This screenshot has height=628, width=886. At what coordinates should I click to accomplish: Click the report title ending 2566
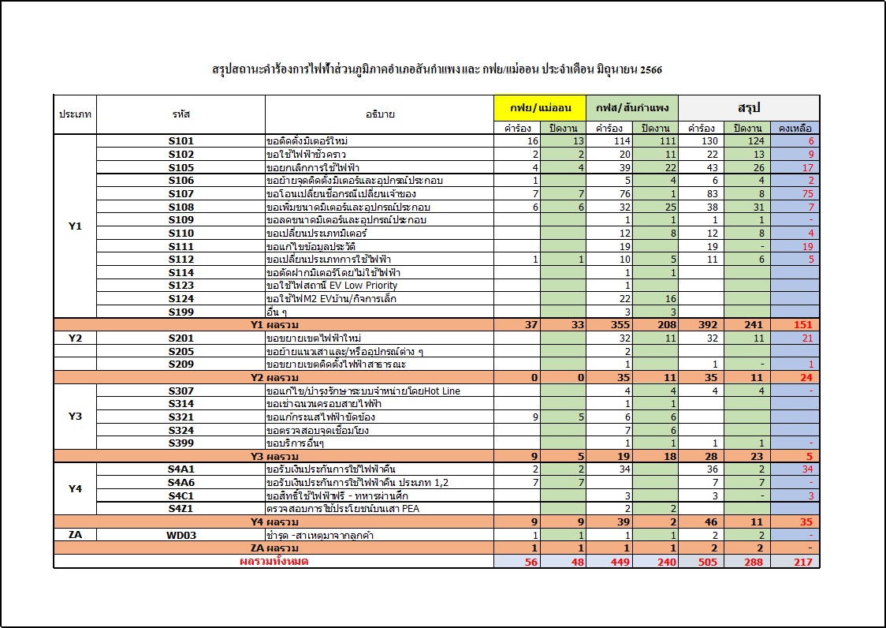[437, 69]
